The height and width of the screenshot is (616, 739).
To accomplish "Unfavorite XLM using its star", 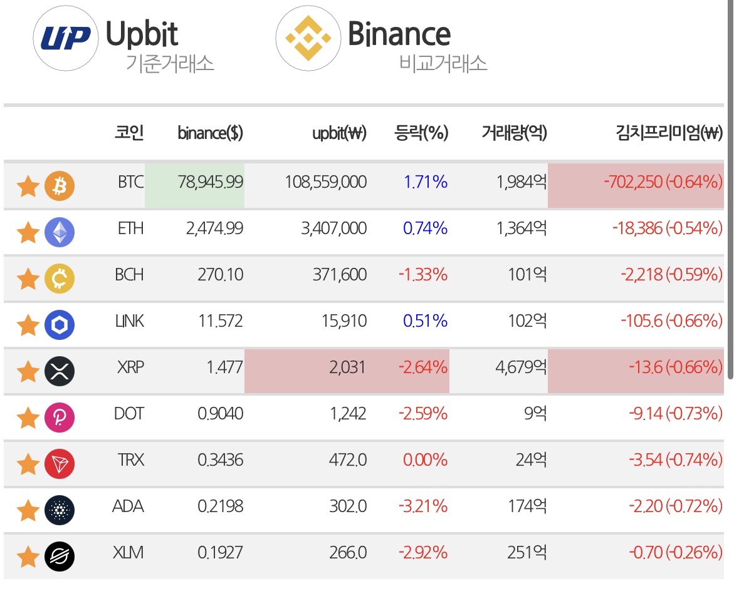I will pos(28,557).
